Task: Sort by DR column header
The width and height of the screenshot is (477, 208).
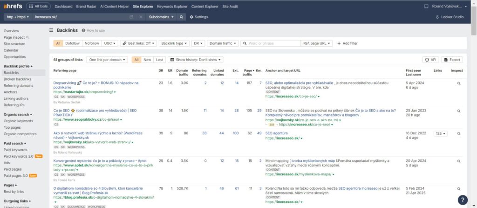Action: click(161, 70)
